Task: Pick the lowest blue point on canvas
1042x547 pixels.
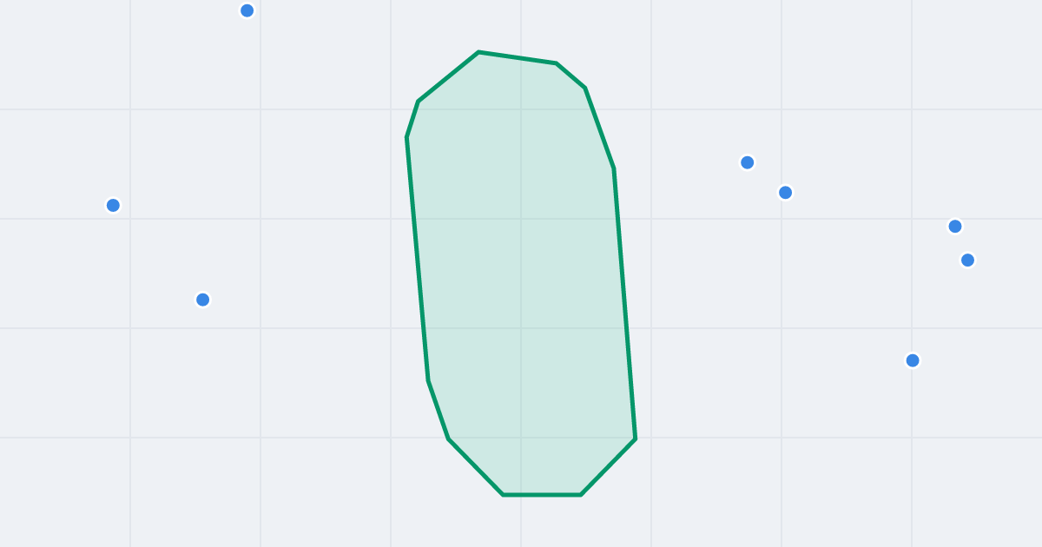Action: tap(912, 360)
